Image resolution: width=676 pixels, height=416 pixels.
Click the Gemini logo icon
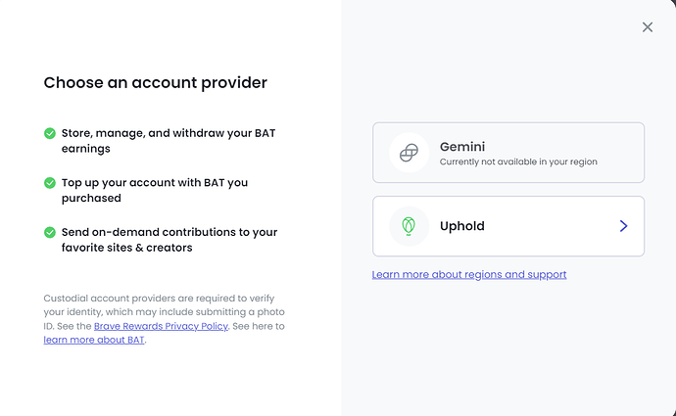click(x=409, y=153)
